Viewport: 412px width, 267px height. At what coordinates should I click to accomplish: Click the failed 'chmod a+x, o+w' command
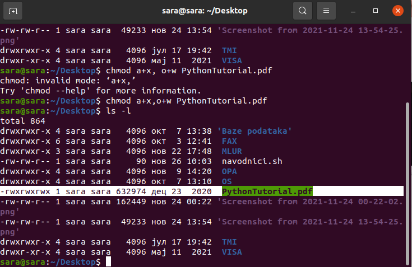click(189, 71)
